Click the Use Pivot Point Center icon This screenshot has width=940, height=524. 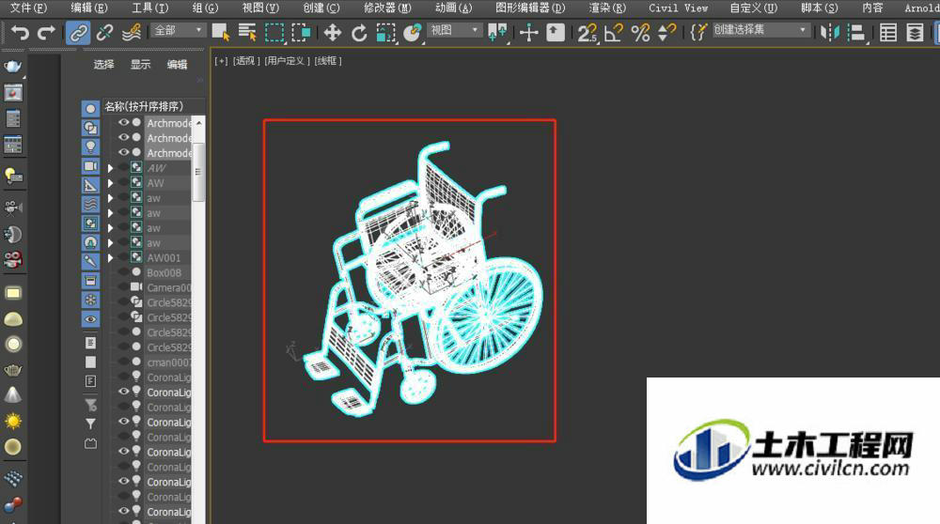pyautogui.click(x=497, y=32)
